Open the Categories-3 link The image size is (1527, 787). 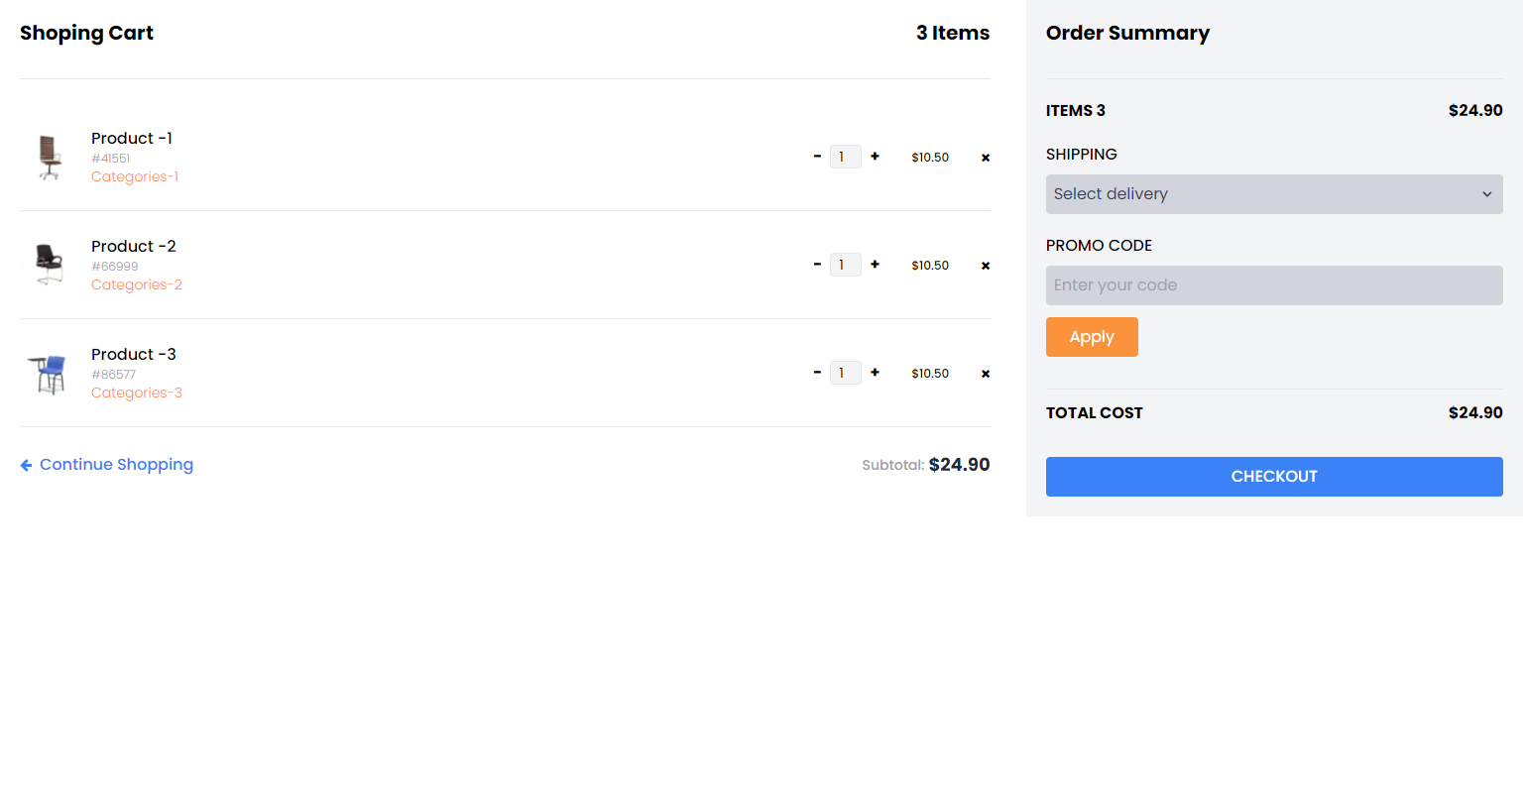point(136,393)
